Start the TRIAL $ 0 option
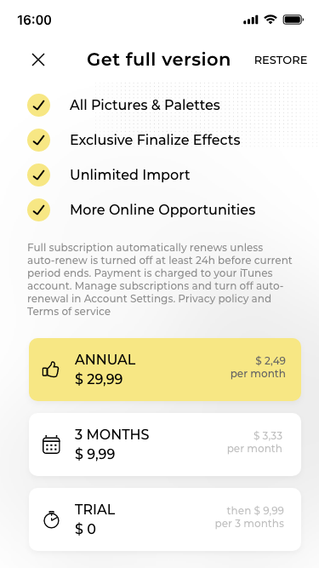 (x=165, y=519)
